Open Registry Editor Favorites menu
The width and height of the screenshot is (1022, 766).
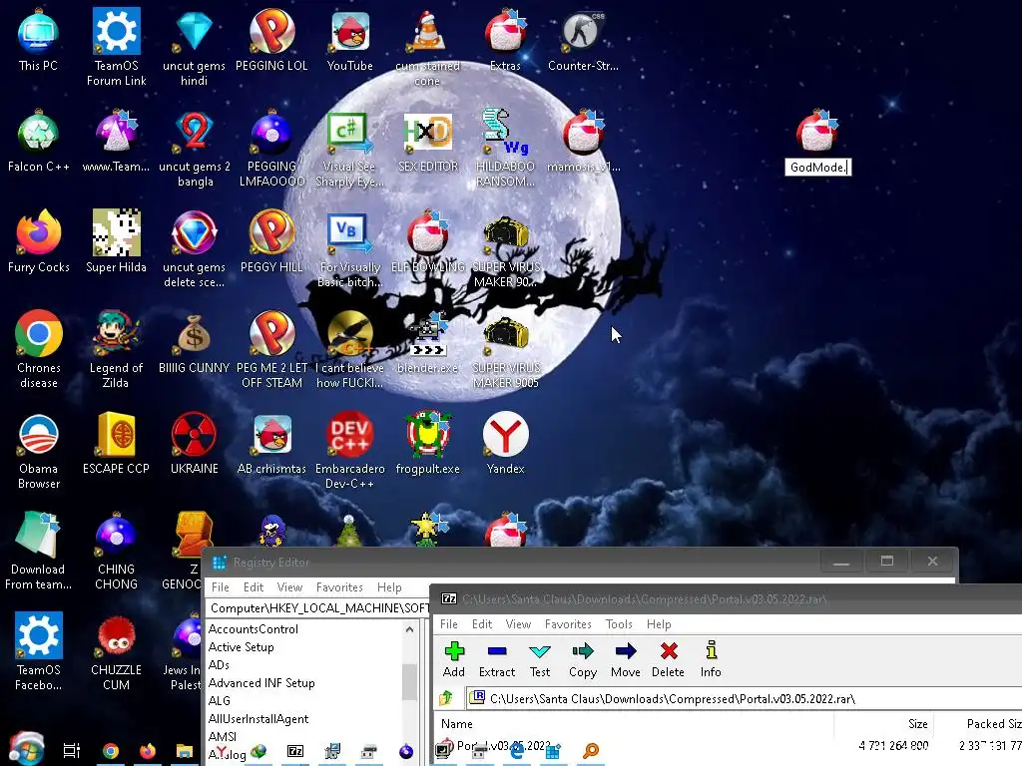tap(339, 586)
